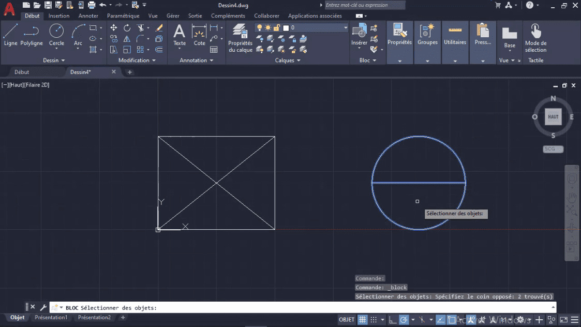
Task: Select the Echelle scale tool
Action: (x=127, y=49)
